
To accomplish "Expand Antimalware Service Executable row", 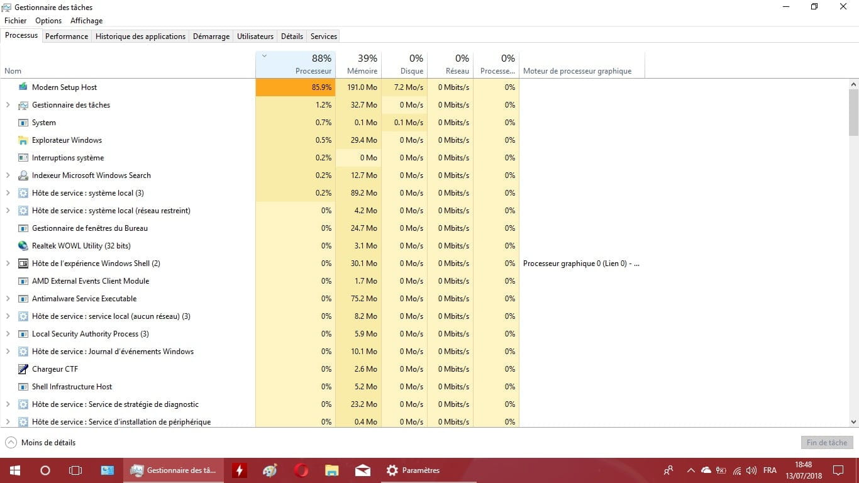I will 8,298.
